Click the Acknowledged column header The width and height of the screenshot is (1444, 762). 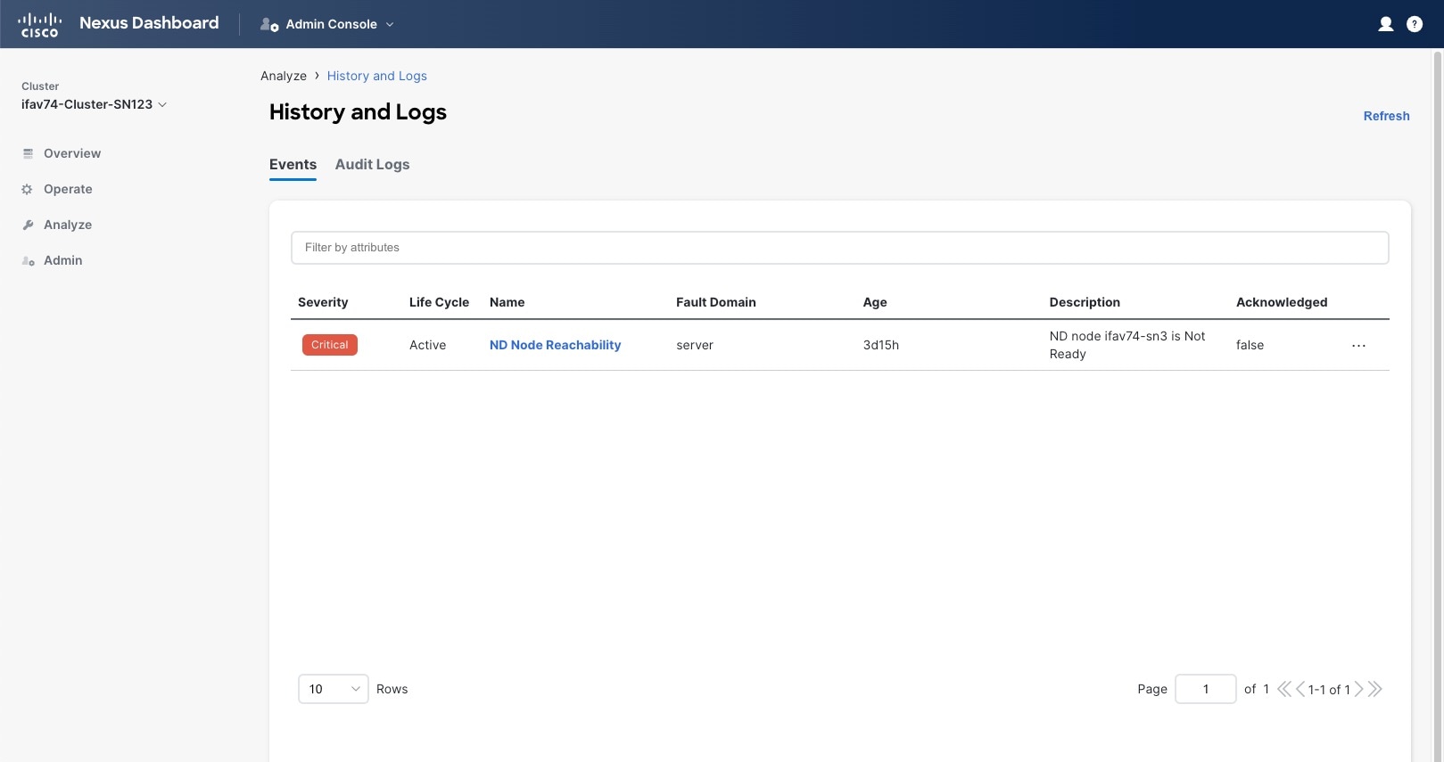(x=1282, y=302)
